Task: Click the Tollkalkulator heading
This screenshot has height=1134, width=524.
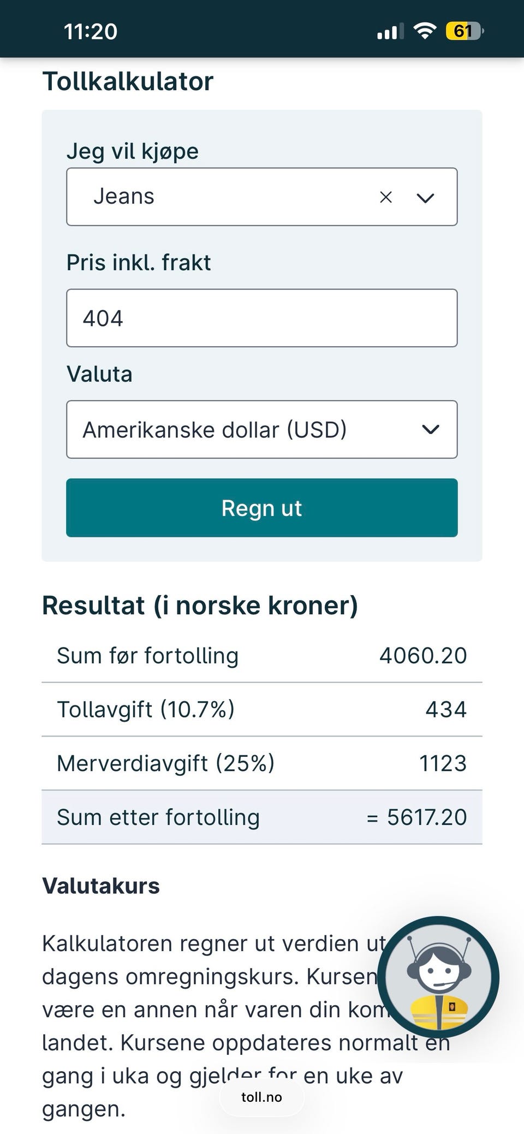Action: click(x=128, y=82)
